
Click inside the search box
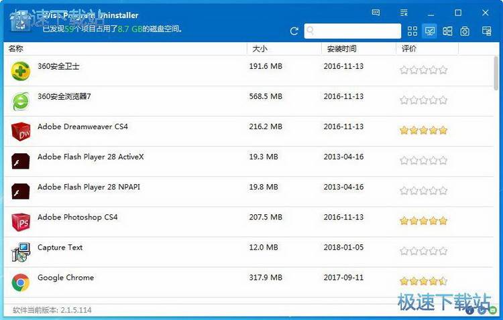tap(352, 31)
